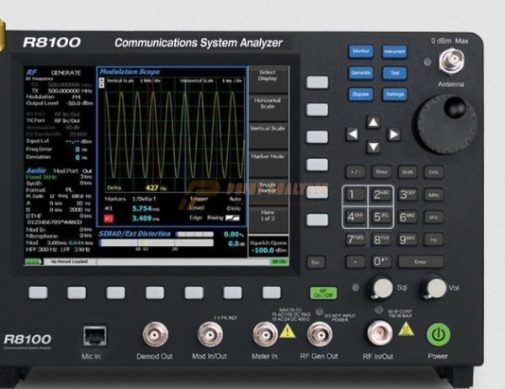
Task: Switch to Duplex mode
Action: 361,94
